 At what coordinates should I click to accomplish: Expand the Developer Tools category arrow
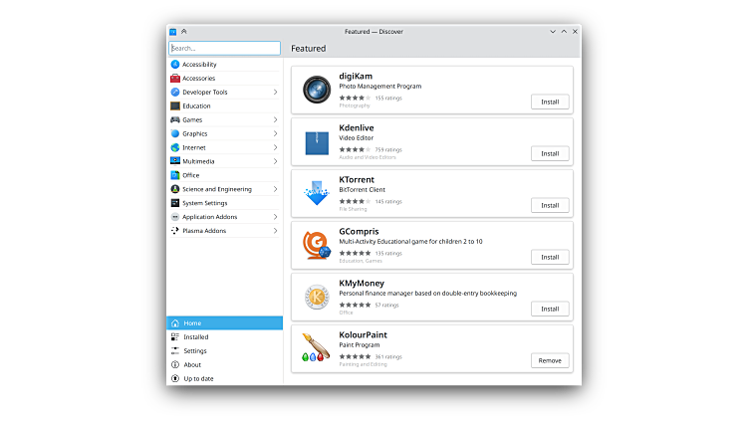(x=275, y=93)
